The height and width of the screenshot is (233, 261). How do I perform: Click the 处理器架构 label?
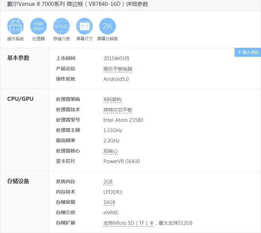tap(68, 99)
